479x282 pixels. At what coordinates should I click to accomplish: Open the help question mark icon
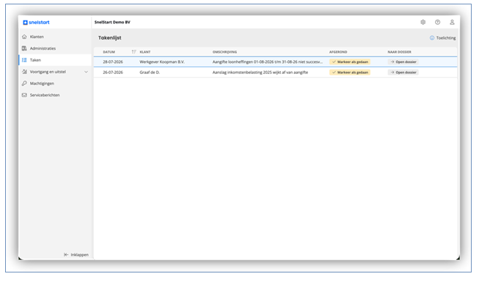click(x=437, y=22)
